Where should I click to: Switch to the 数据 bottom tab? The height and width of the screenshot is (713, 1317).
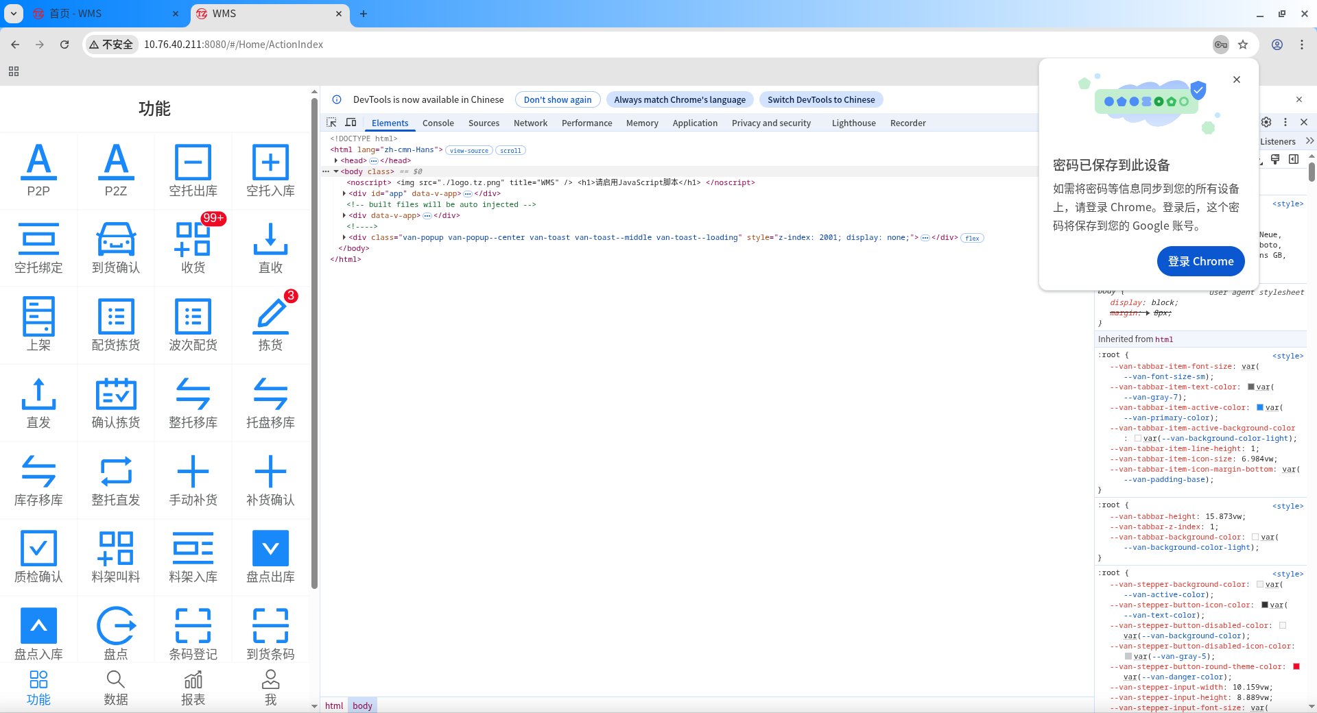(x=116, y=688)
